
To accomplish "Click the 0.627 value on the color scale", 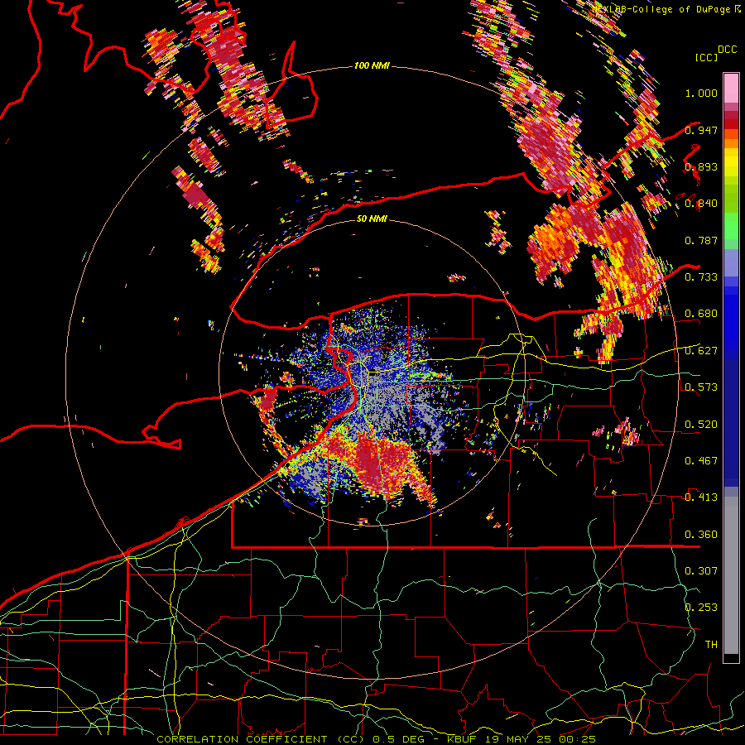I will (701, 351).
